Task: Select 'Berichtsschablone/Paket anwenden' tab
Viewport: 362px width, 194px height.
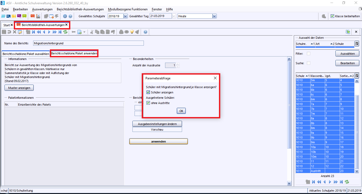Action: click(x=74, y=53)
